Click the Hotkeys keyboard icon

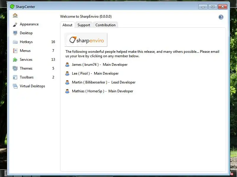pos(15,42)
